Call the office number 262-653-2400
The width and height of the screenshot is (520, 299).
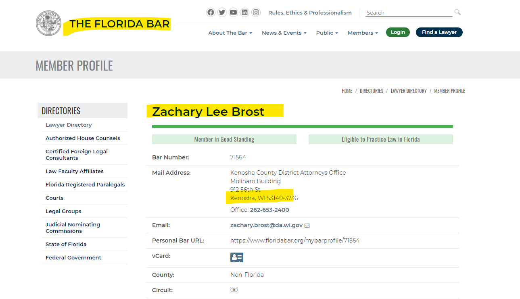(x=269, y=210)
